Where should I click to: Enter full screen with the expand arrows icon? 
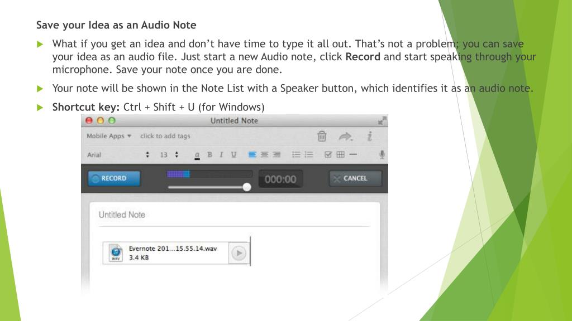tap(382, 121)
